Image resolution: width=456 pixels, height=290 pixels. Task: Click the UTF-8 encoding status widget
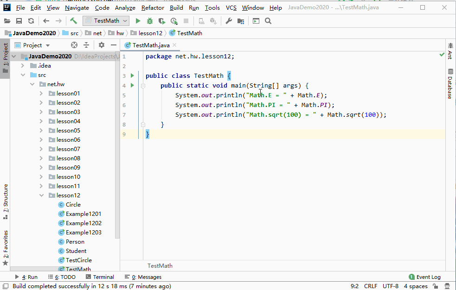click(x=390, y=286)
